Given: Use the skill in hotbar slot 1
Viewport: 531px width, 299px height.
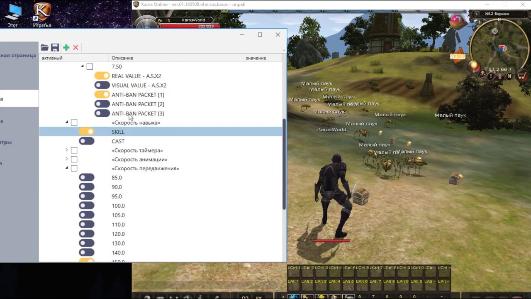Looking at the screenshot, I should click(294, 296).
